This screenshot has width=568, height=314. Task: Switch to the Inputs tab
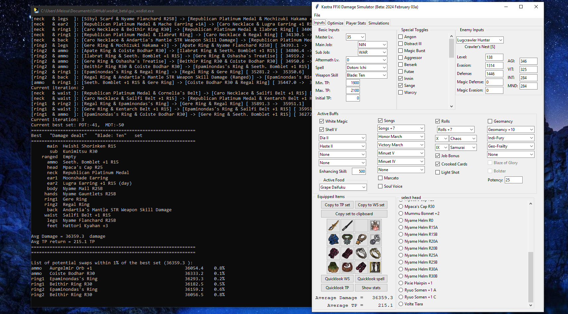click(x=319, y=23)
